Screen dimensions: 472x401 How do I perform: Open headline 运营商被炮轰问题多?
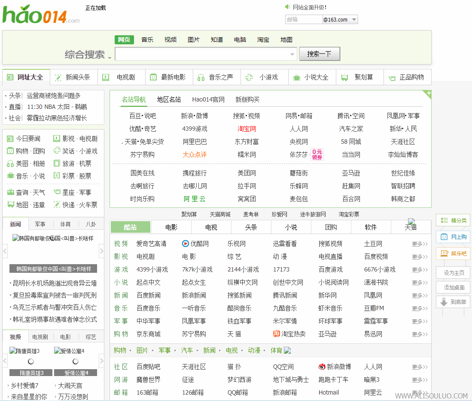pos(54,96)
